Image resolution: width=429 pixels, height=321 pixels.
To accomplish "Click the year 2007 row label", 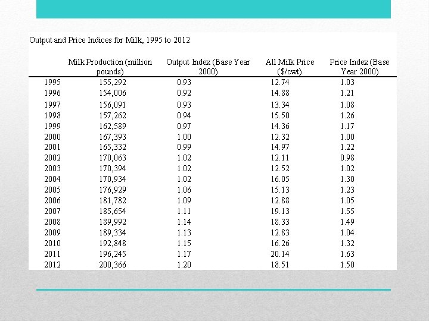I will (52, 210).
